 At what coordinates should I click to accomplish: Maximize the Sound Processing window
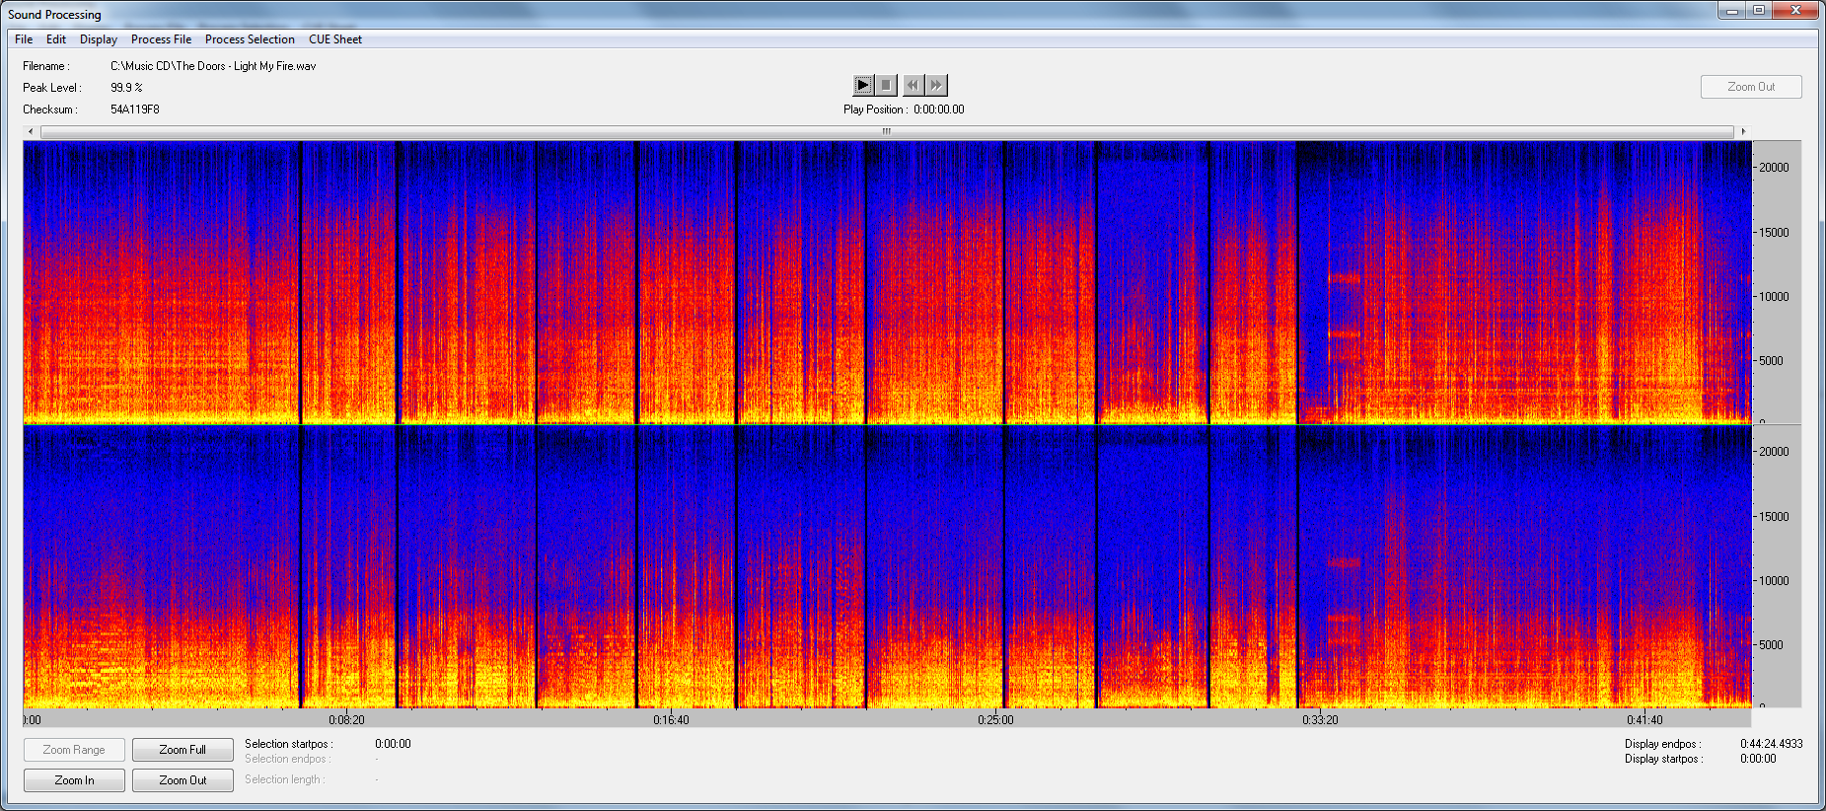click(x=1759, y=10)
